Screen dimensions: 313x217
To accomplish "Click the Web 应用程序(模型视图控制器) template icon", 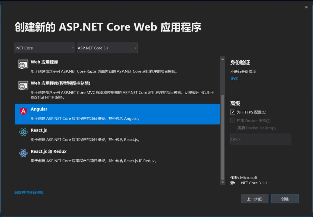I will pyautogui.click(x=23, y=86).
